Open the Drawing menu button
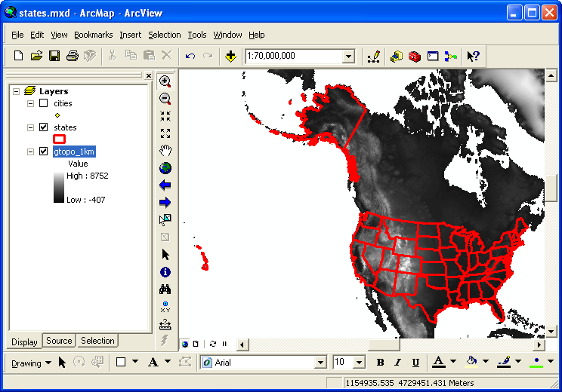This screenshot has width=562, height=392. pos(31,363)
